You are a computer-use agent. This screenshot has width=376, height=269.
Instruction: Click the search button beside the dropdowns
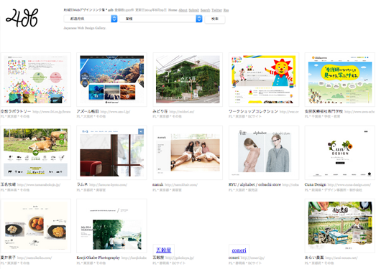click(x=215, y=19)
